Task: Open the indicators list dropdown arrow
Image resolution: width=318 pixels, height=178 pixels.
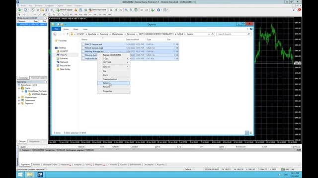Action: point(155,10)
